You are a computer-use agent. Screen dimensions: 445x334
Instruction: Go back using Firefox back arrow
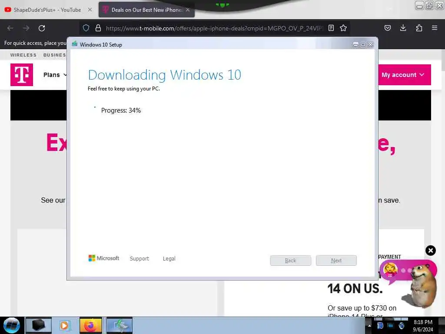pyautogui.click(x=10, y=28)
